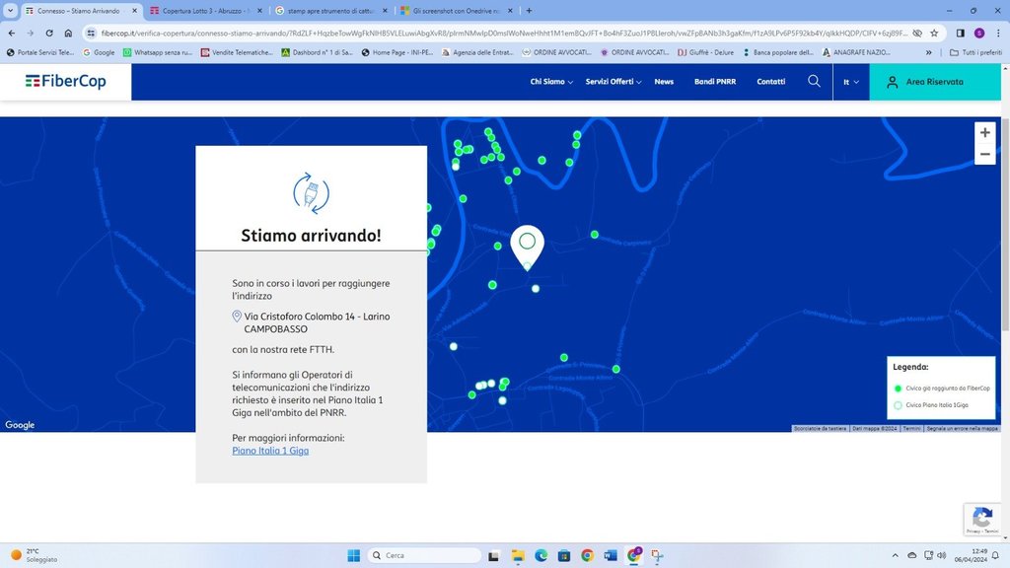The image size is (1010, 568).
Task: Expand the Servizi Offerti menu
Action: click(613, 82)
